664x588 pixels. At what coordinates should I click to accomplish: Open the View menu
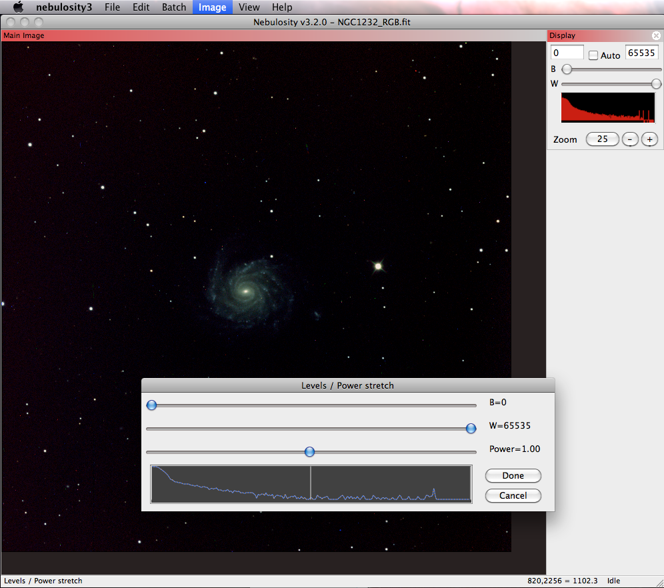click(x=249, y=7)
